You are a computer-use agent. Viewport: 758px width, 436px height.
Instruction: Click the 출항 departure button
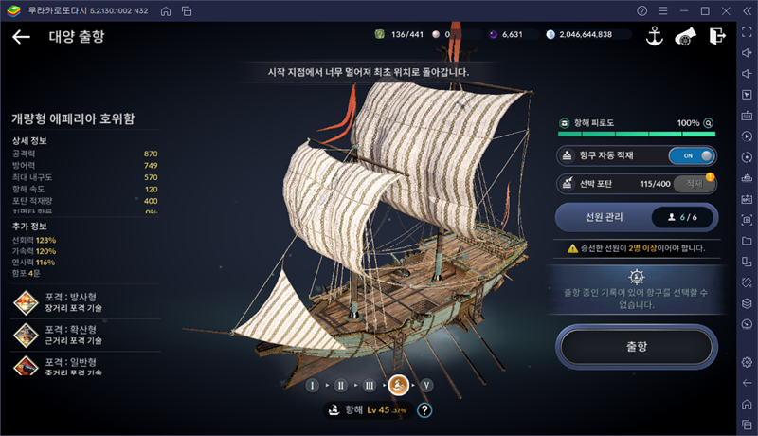click(x=636, y=347)
